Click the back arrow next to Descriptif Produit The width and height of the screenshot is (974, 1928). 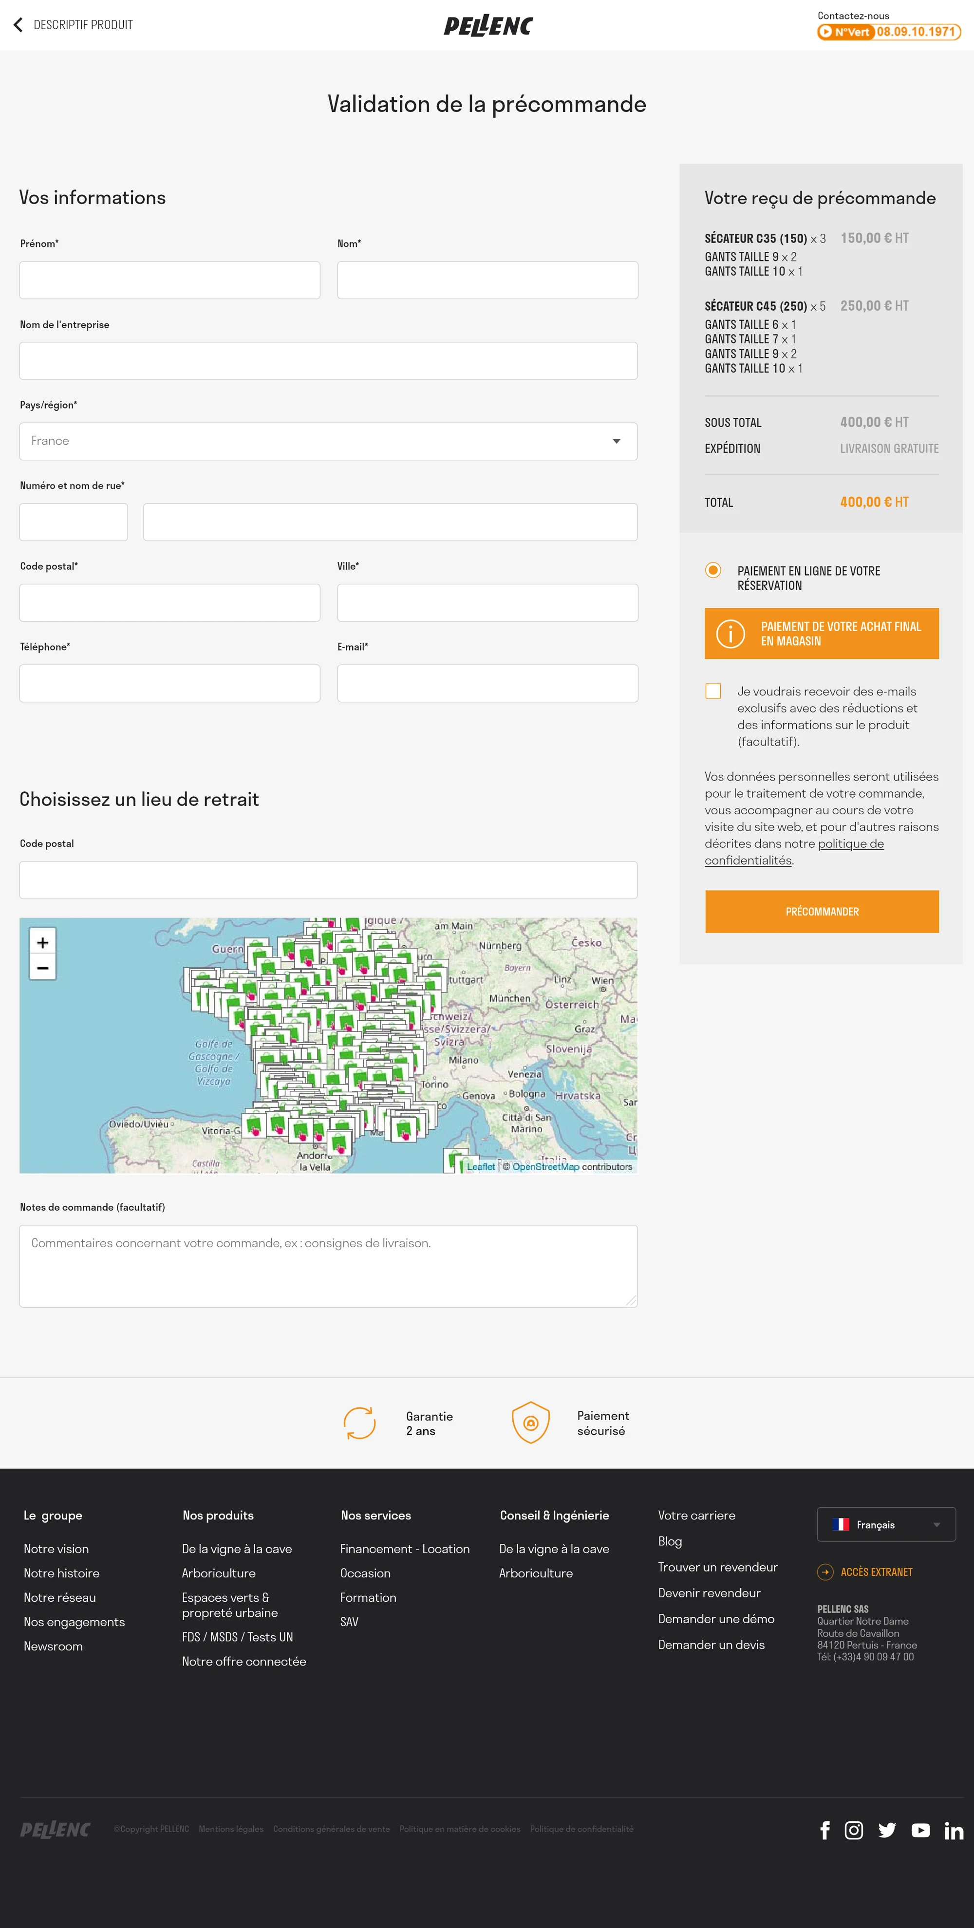pos(18,25)
